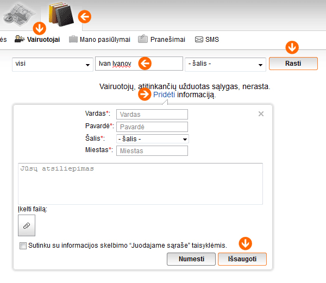This screenshot has height=283, width=326.
Task: Expand the 'visi' filter dropdown
Action: [53, 65]
